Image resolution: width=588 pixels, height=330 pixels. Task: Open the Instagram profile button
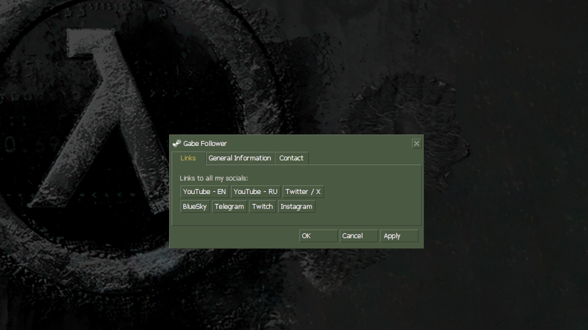pyautogui.click(x=296, y=206)
